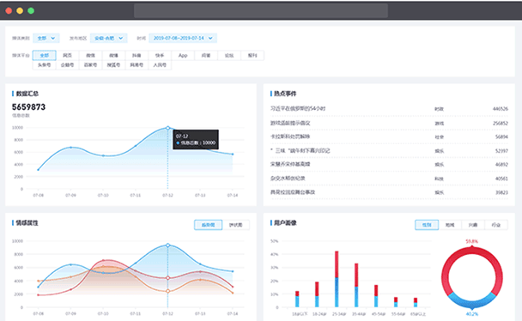Click the blue line peak in 情感属性 chart

click(167, 245)
